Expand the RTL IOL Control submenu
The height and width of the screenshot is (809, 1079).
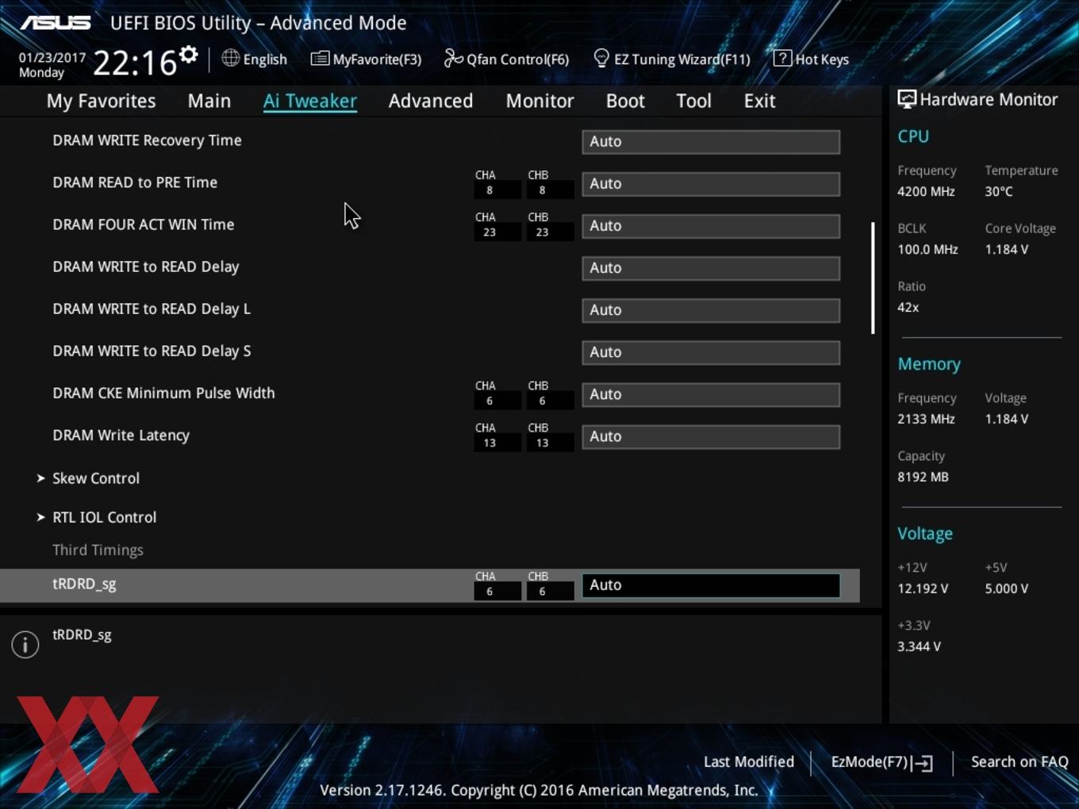click(105, 517)
